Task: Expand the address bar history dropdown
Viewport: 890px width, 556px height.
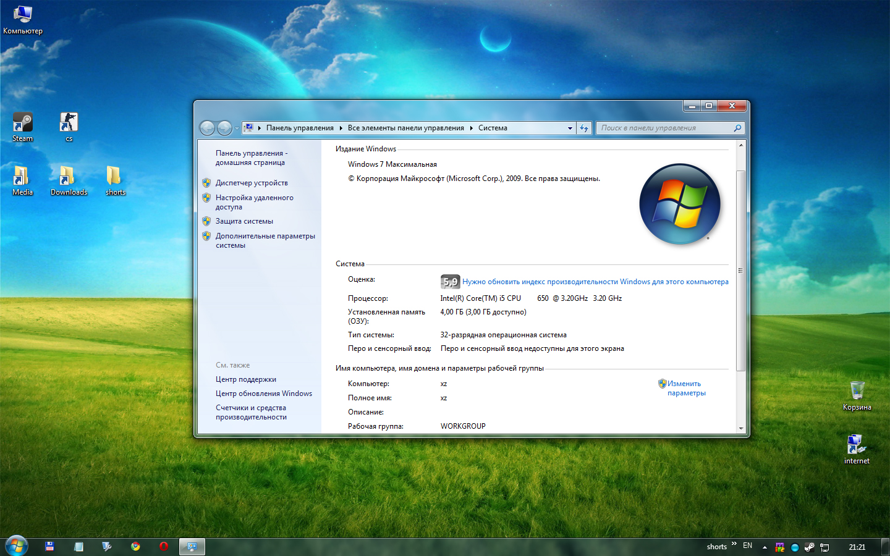Action: click(570, 128)
